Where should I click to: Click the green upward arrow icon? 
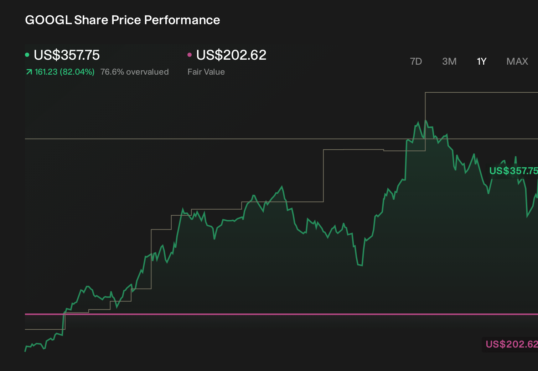[29, 72]
